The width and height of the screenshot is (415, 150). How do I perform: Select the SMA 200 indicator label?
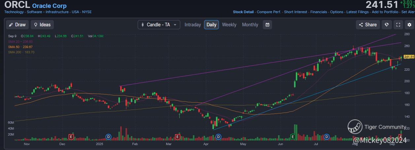pos(21,52)
